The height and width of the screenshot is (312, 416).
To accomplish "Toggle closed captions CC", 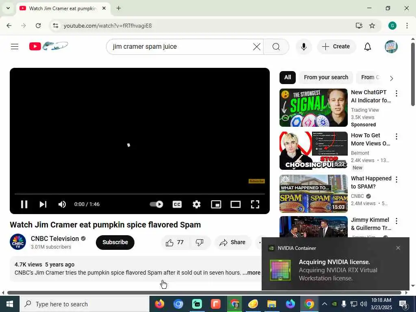I will [177, 204].
